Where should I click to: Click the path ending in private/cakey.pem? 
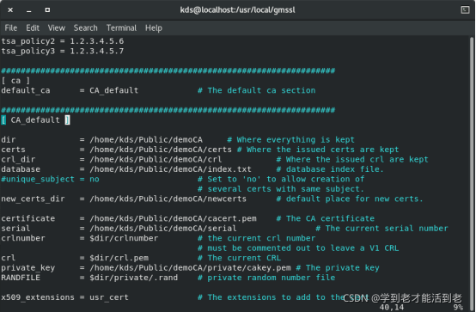(190, 267)
